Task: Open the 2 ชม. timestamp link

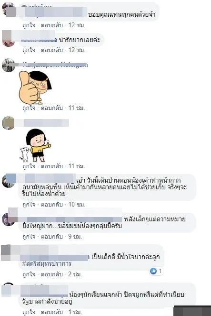Action: point(75,274)
